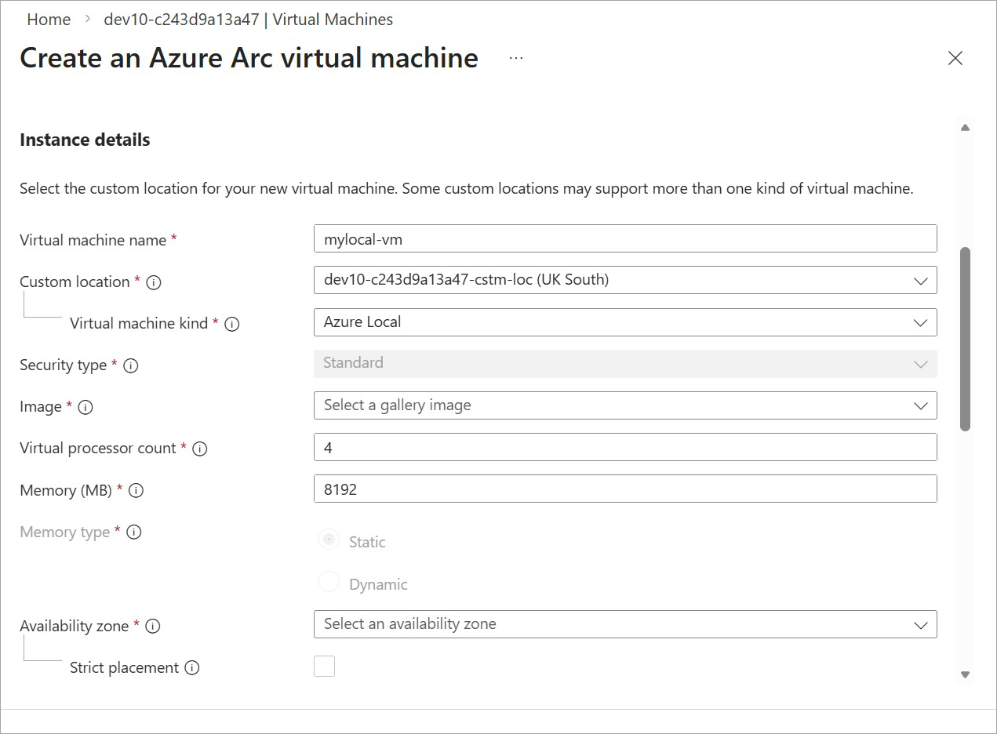Click the Security type info icon
997x734 pixels.
(131, 365)
